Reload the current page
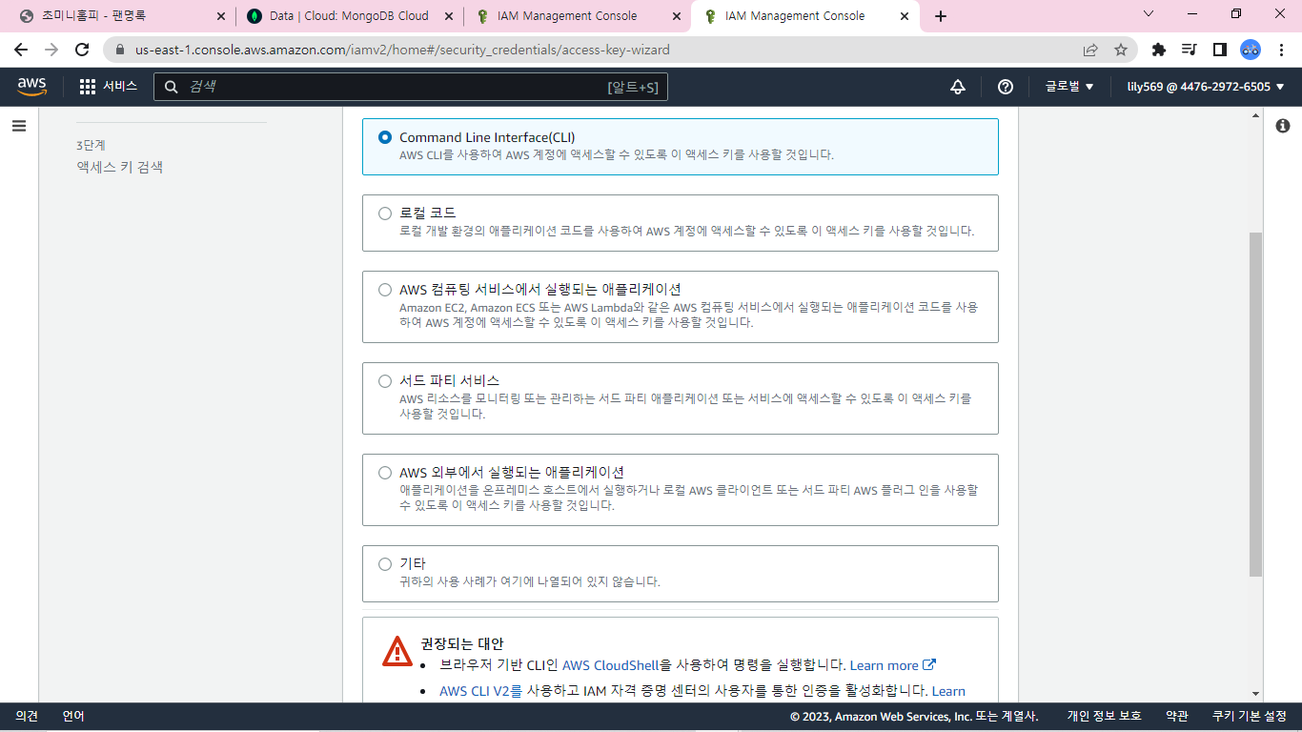Image resolution: width=1302 pixels, height=732 pixels. [x=82, y=50]
